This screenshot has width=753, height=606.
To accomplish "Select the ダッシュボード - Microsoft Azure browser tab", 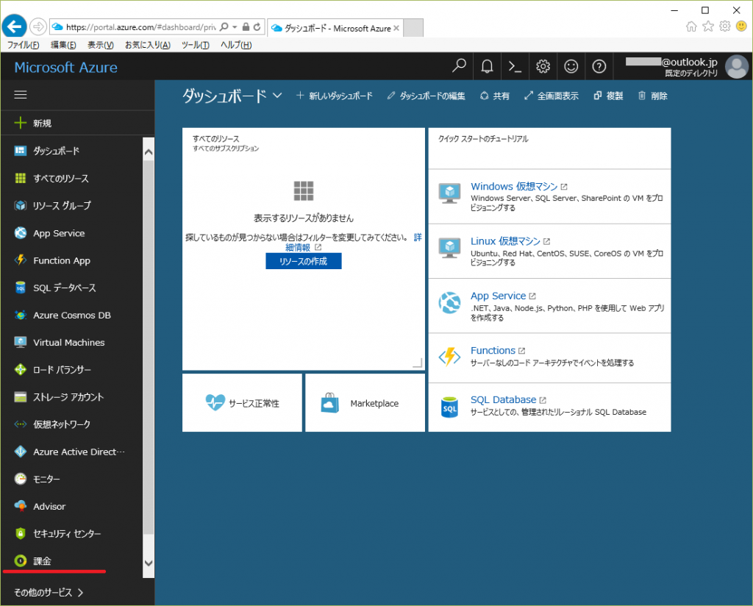I will click(335, 29).
